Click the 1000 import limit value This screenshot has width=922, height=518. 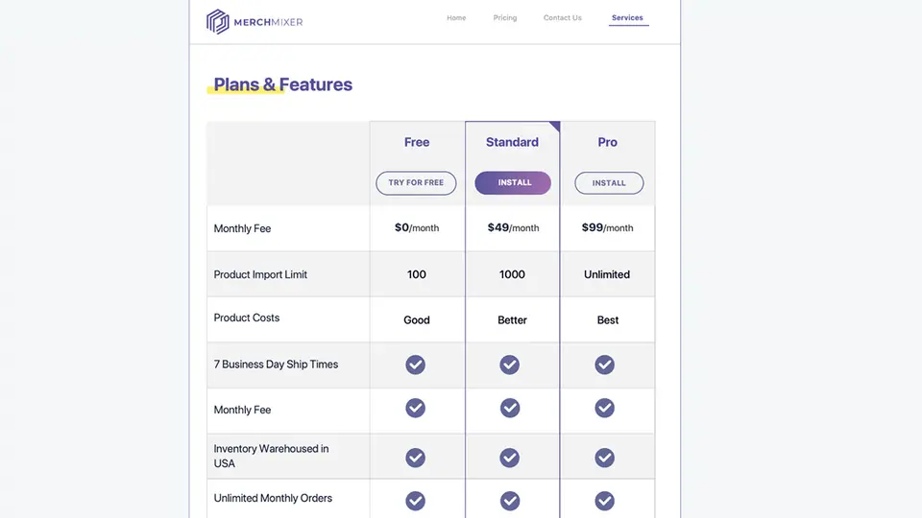(512, 274)
